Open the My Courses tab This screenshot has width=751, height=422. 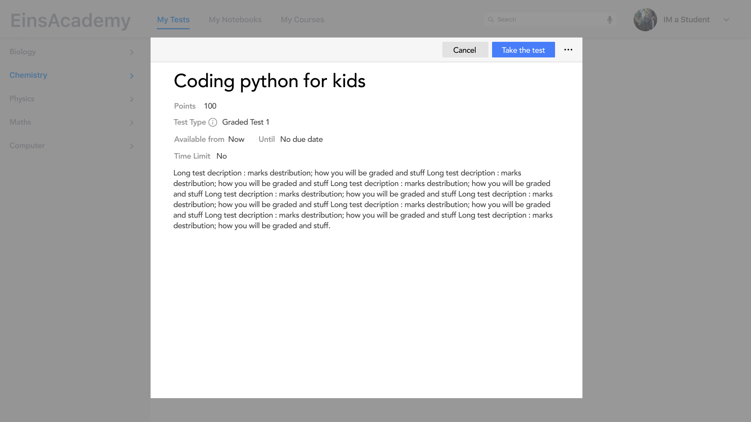point(302,20)
